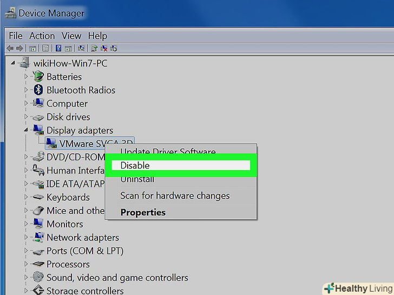The height and width of the screenshot is (295, 394).
Task: Click the blue Help question-mark icon
Action: pos(58,48)
